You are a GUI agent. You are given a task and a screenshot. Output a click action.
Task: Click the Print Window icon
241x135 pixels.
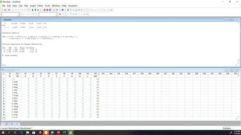click(x=9, y=10)
